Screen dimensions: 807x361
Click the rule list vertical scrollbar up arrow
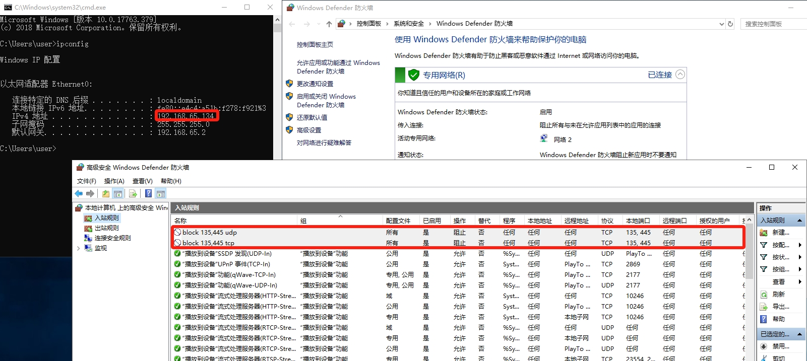750,221
